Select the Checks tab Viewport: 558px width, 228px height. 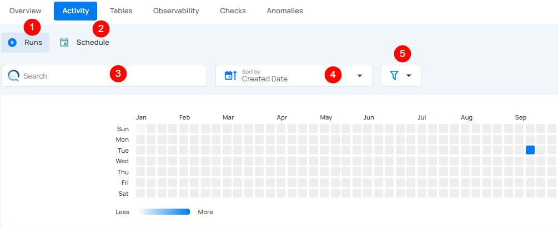point(233,11)
